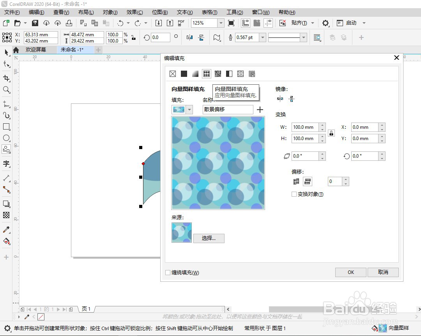Select the Artistic Media tool
This screenshot has height=336, width=421.
7,115
